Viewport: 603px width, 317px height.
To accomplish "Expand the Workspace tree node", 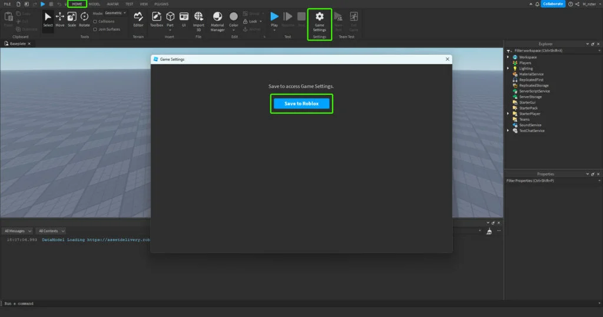I will tap(508, 57).
